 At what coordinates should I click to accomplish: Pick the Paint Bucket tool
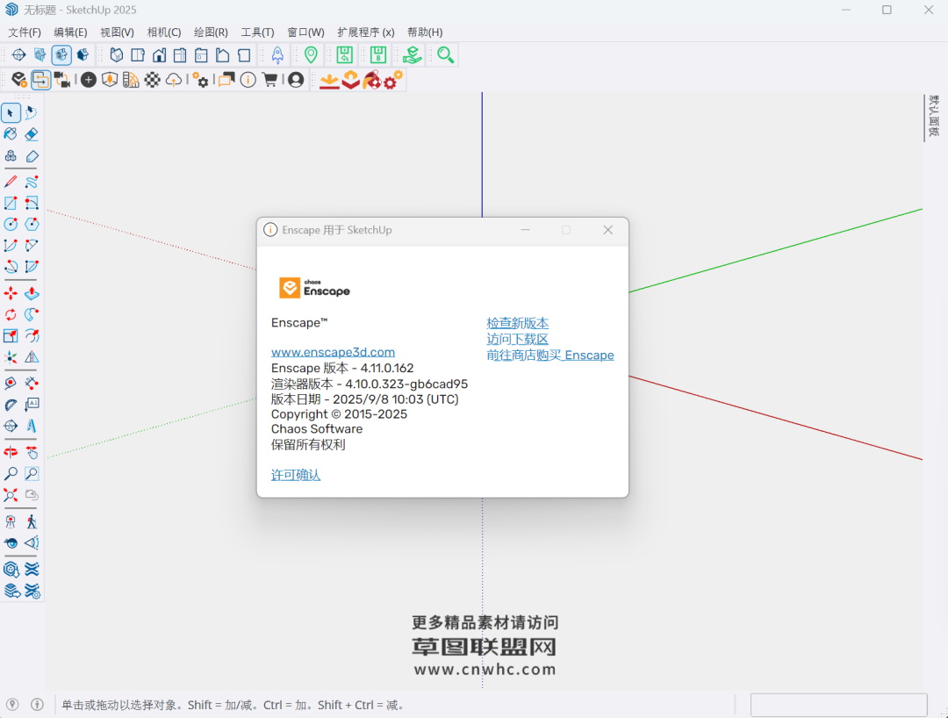11,134
